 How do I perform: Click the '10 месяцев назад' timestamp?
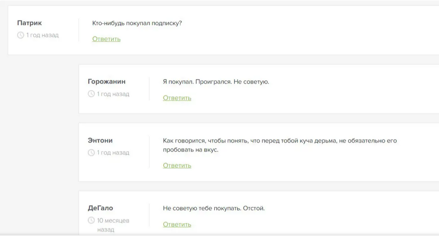click(x=113, y=225)
